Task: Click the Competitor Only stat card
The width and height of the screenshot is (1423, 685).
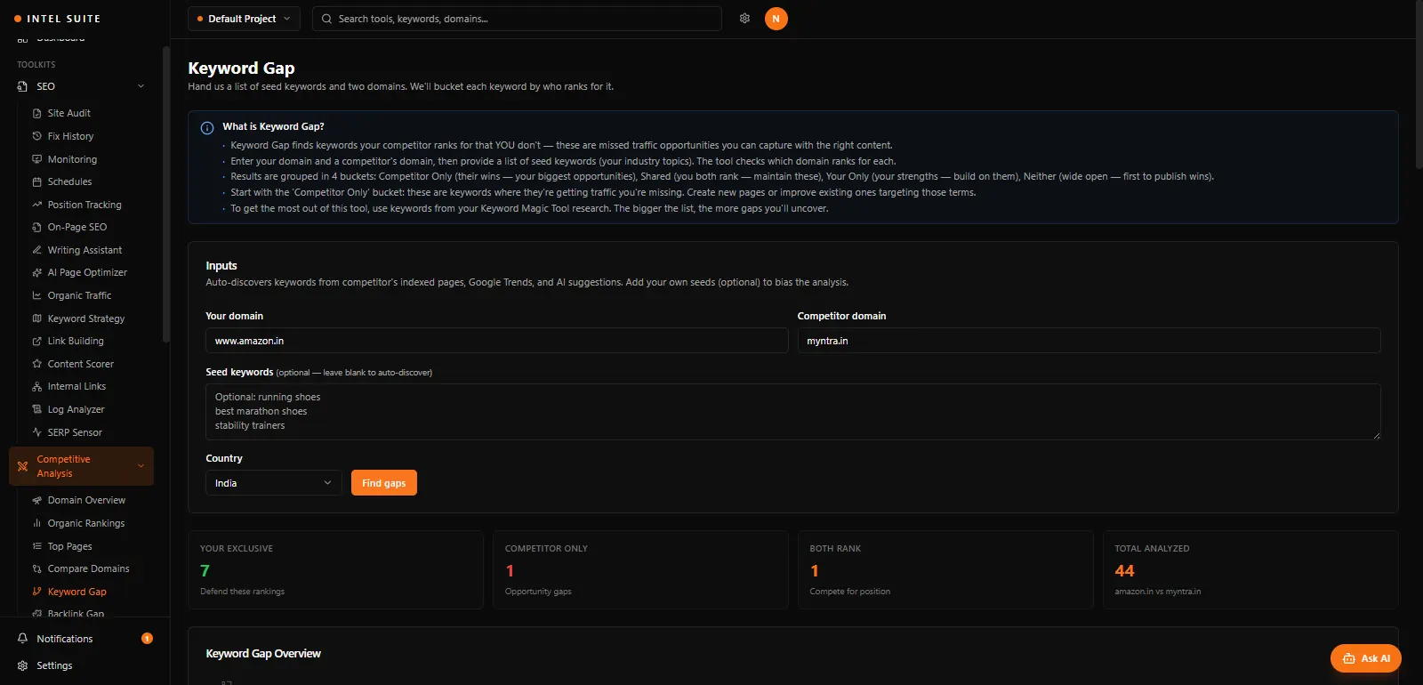Action: click(640, 570)
